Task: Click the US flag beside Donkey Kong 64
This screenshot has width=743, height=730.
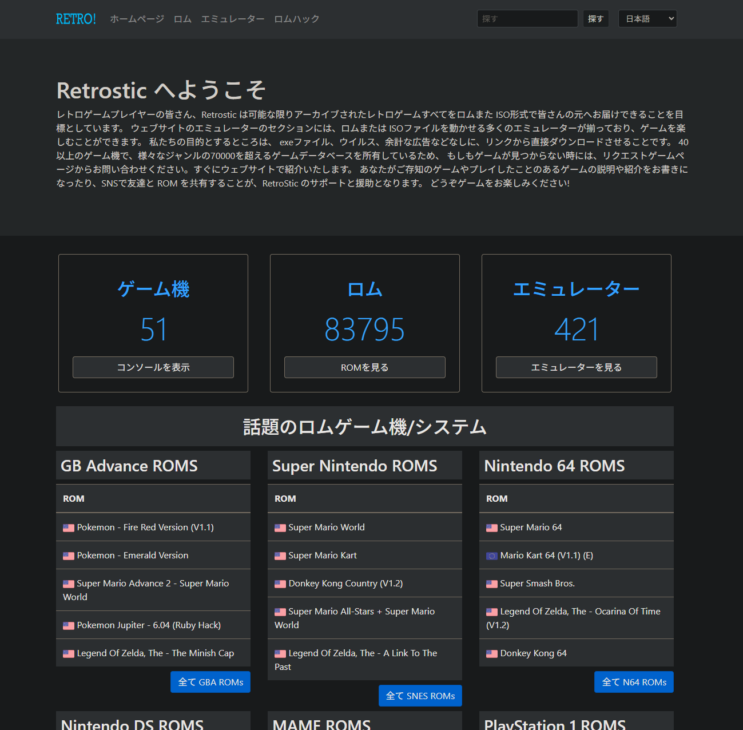Action: (x=492, y=654)
